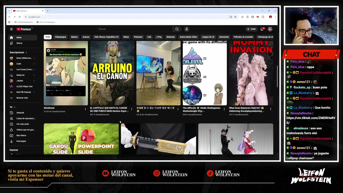The image size is (343, 193).
Task: Open Shorts in the sidebar
Action: [x=22, y=43]
